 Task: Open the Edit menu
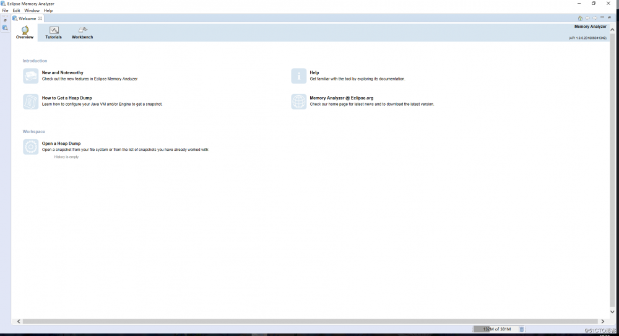coord(16,11)
